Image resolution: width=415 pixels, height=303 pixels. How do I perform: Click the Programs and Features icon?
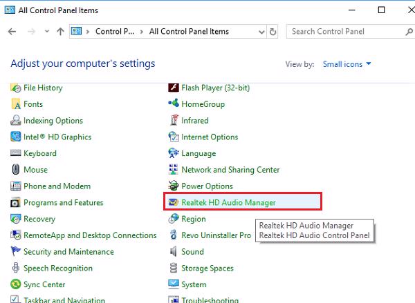click(x=16, y=202)
